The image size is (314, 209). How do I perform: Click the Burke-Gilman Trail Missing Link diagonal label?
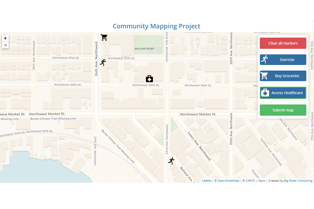(118, 146)
